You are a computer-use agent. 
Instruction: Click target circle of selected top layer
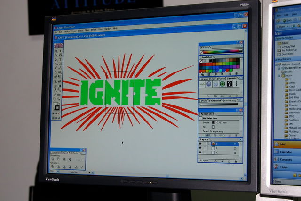click(235, 144)
